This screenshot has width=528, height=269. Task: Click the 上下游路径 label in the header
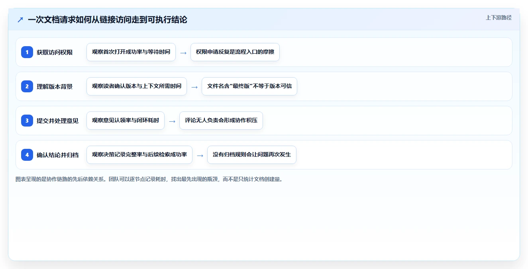pos(499,18)
